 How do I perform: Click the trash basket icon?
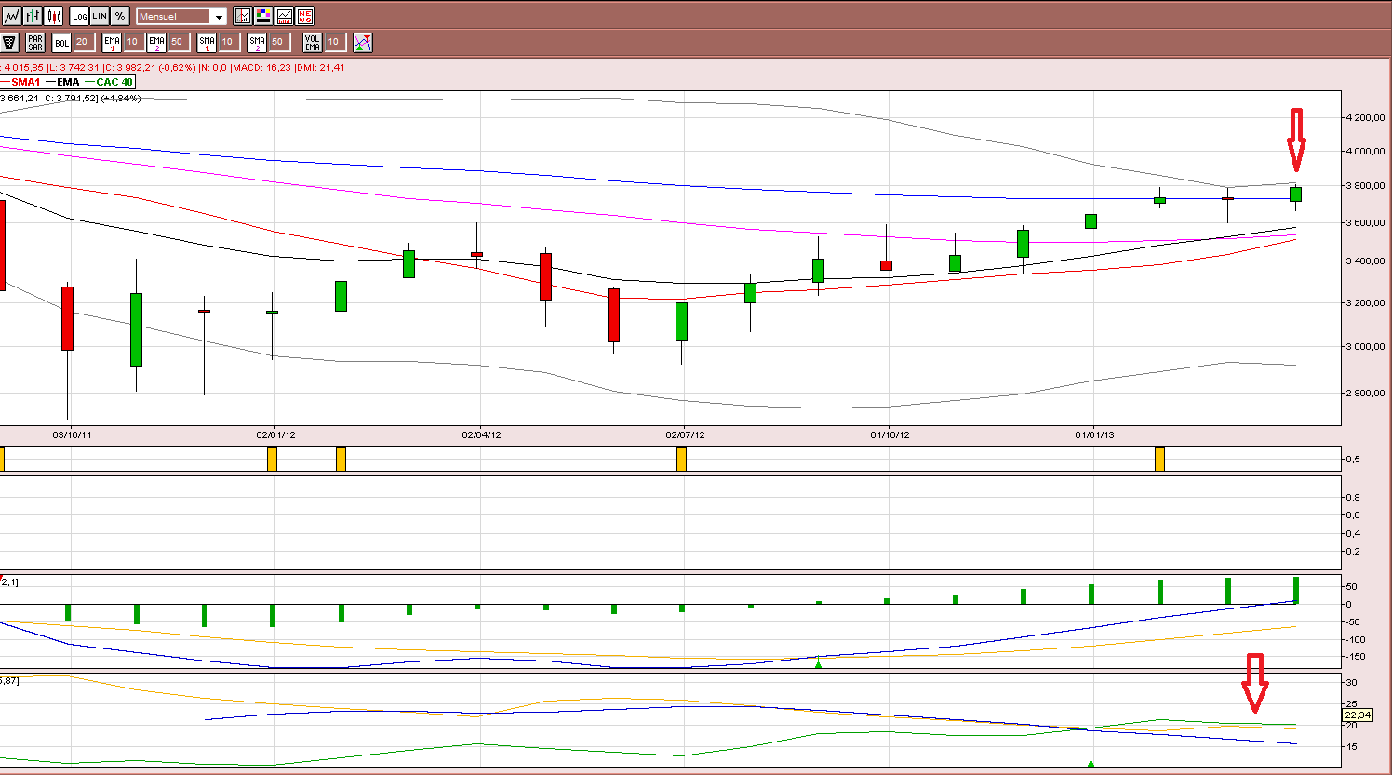(x=10, y=43)
